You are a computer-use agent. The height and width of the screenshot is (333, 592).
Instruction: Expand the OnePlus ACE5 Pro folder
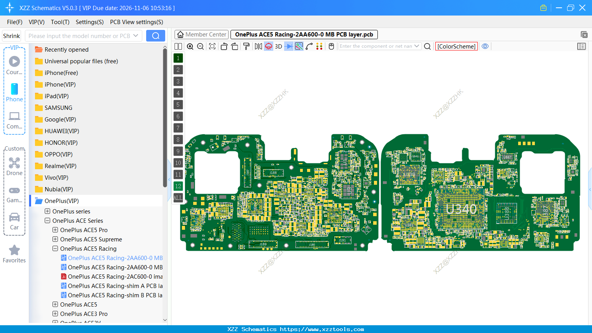[55, 230]
